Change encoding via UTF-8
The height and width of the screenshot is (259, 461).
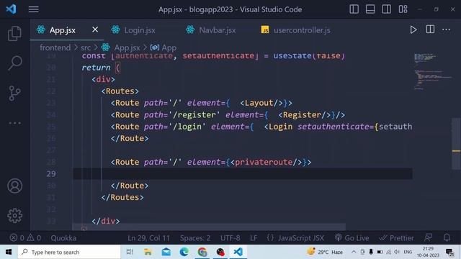click(x=230, y=238)
